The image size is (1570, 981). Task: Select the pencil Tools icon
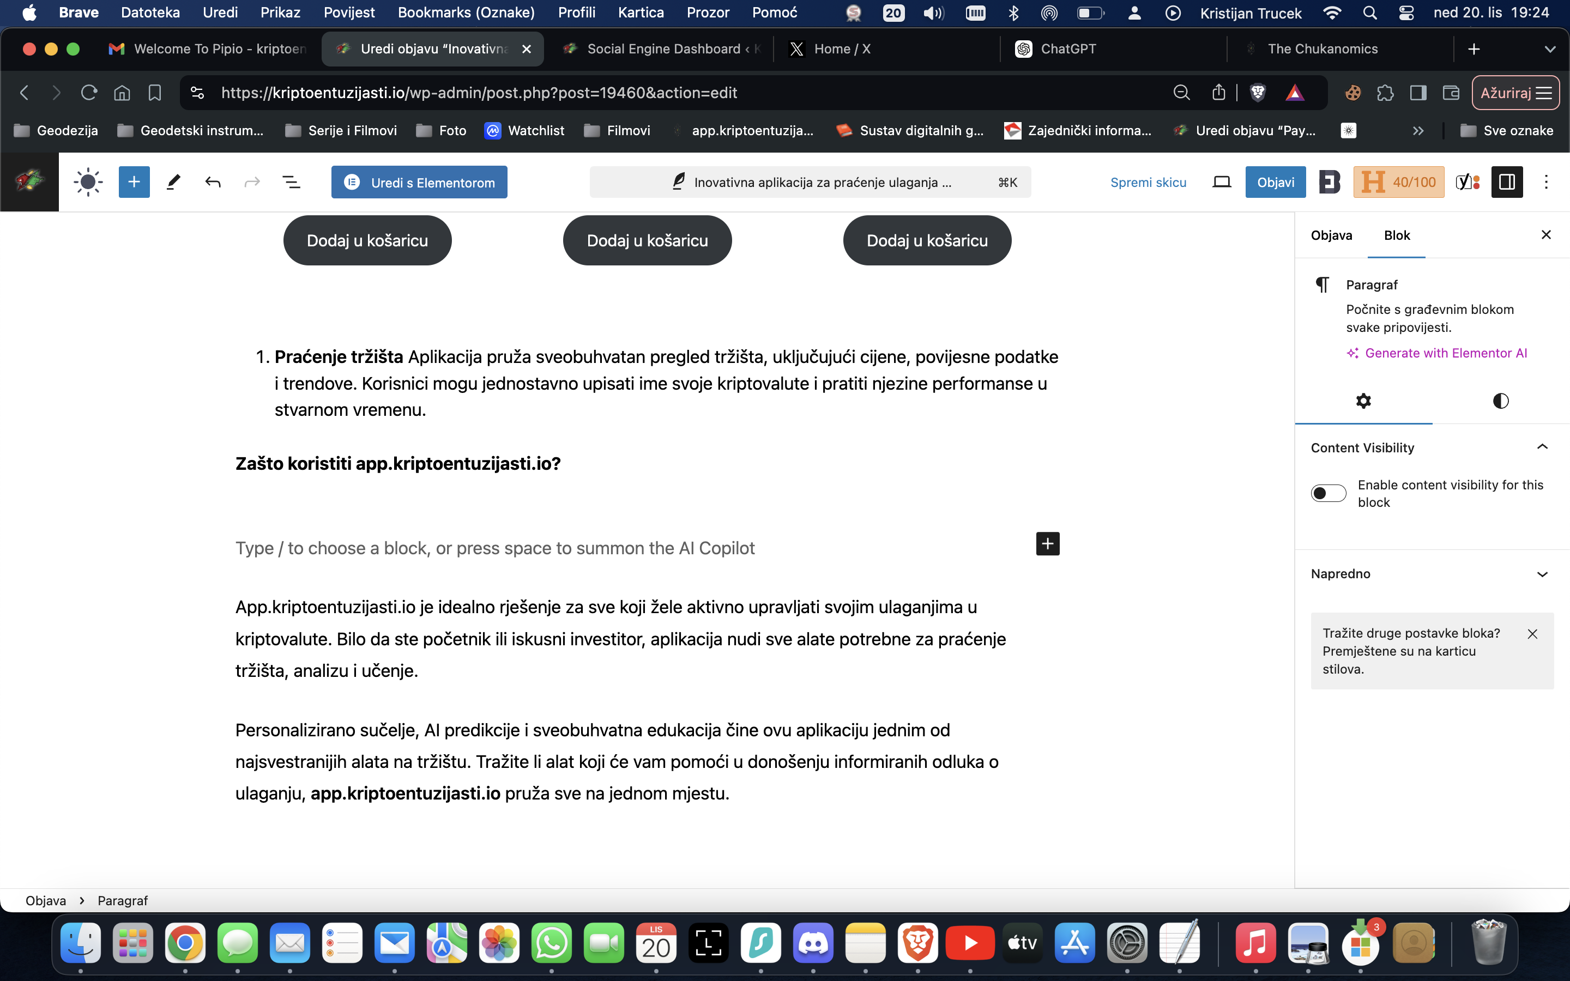[173, 183]
